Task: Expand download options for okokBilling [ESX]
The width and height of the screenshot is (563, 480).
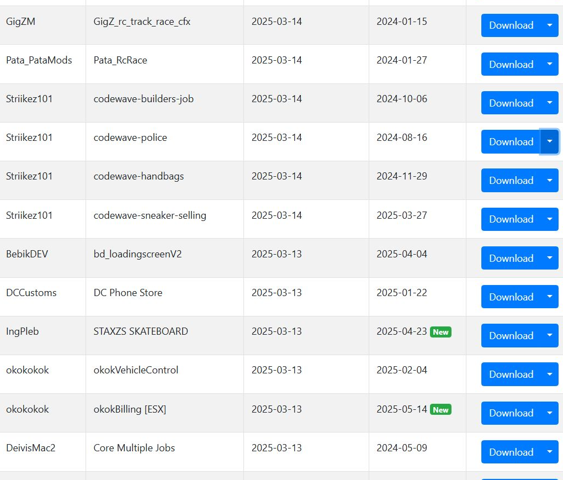Action: click(549, 413)
